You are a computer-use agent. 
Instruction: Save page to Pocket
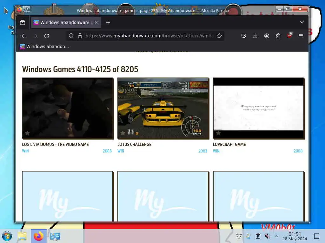pos(243,36)
